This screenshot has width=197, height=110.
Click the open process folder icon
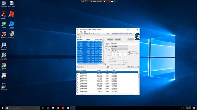tap(78, 35)
